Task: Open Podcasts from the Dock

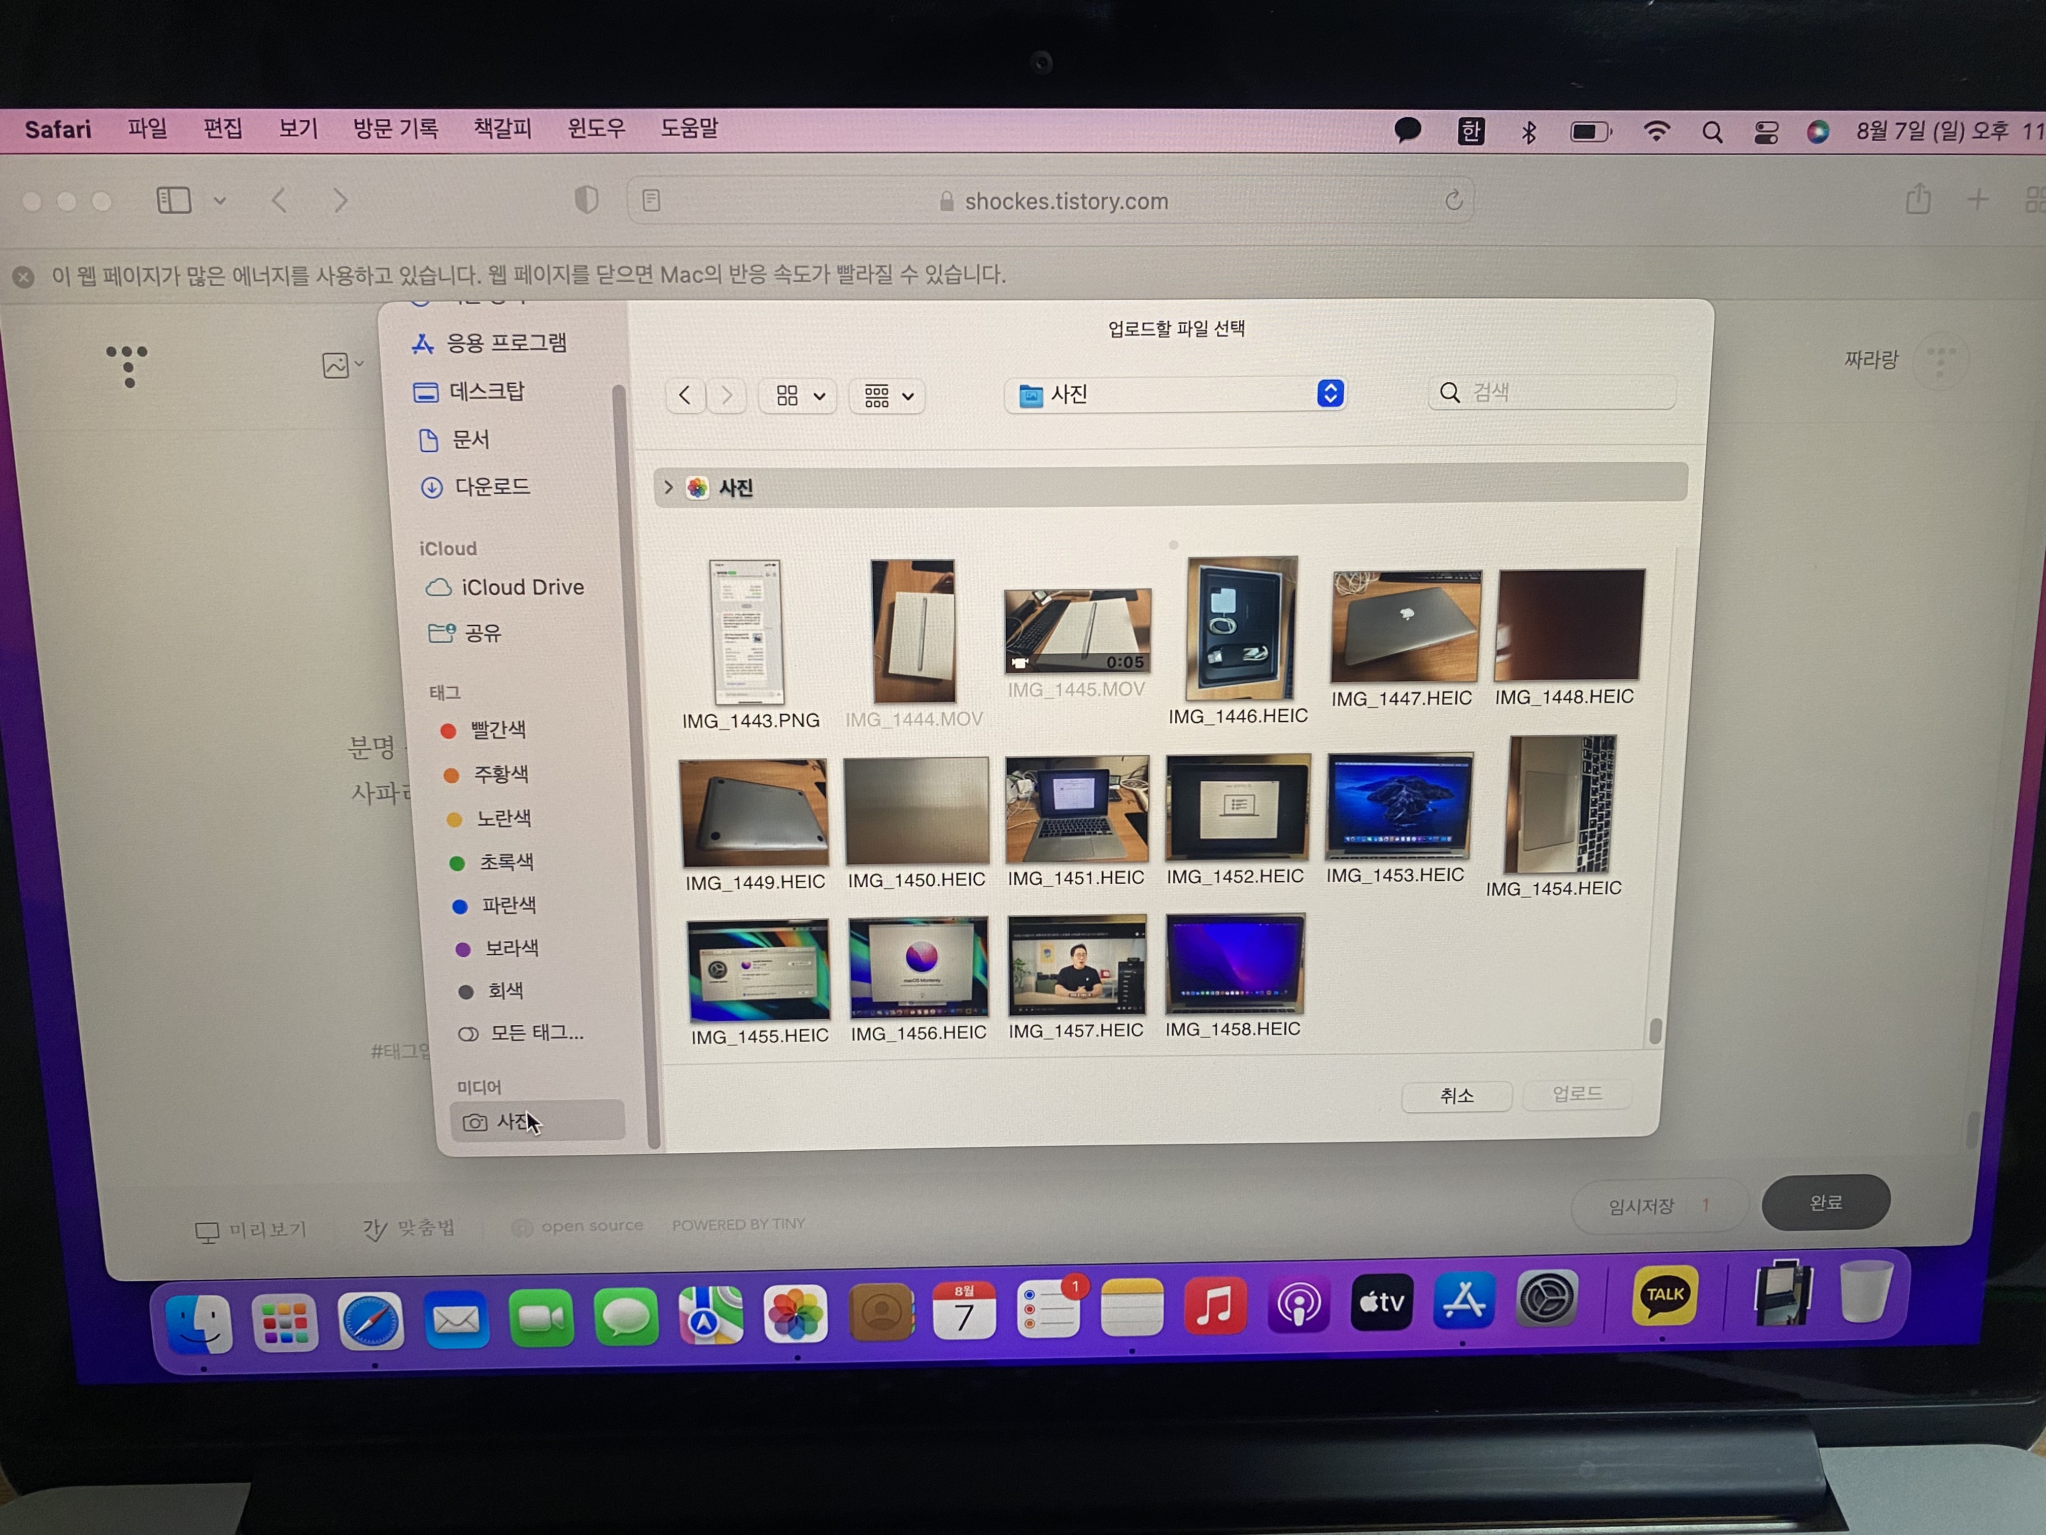Action: pyautogui.click(x=1299, y=1304)
